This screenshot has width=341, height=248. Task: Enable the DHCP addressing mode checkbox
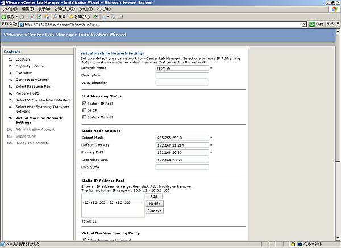coord(84,110)
